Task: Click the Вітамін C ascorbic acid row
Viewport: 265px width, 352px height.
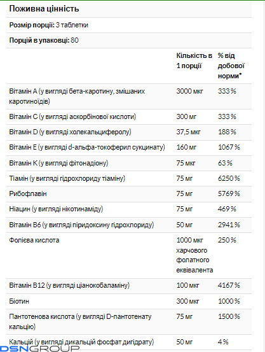Action: pyautogui.click(x=129, y=116)
